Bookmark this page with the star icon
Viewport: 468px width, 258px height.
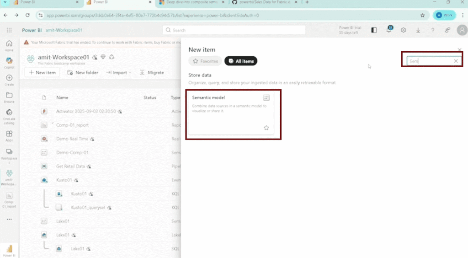click(x=423, y=15)
